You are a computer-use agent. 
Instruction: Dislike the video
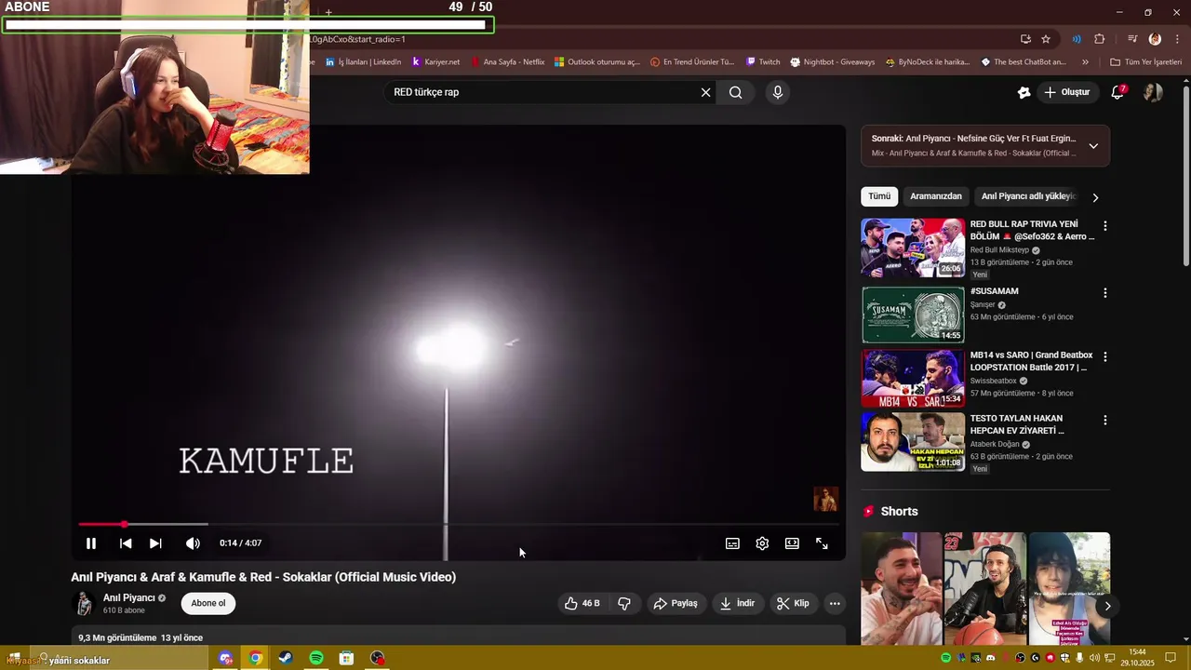(x=624, y=604)
